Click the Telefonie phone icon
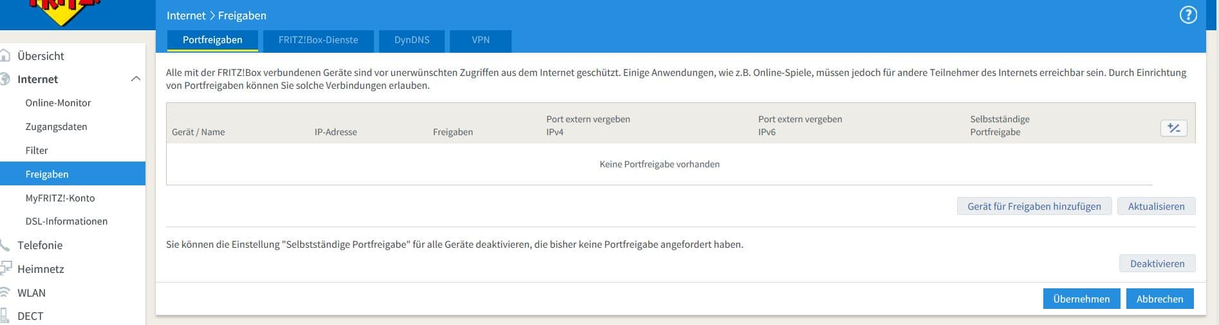Viewport: 1219px width, 325px height. pyautogui.click(x=5, y=245)
